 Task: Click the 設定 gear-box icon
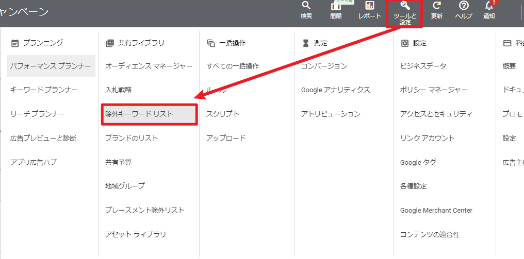point(405,43)
